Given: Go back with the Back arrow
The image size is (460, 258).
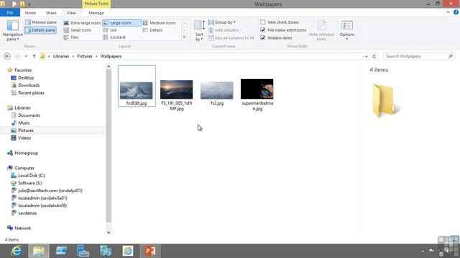Looking at the screenshot, I should click(7, 56).
